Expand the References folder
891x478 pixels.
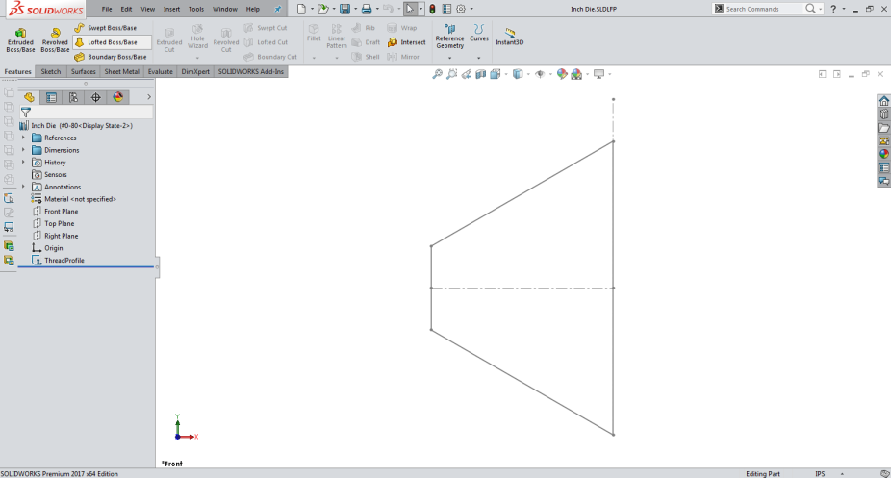pyautogui.click(x=23, y=138)
